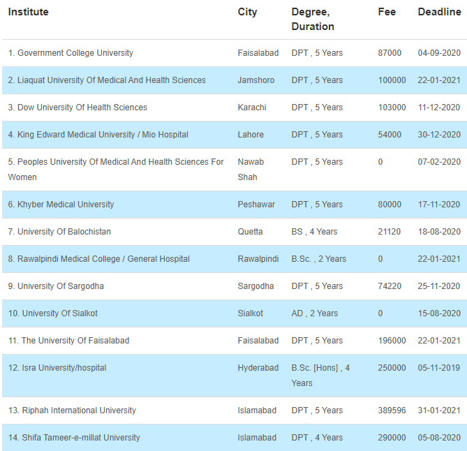Select fee value 80000
This screenshot has width=467, height=451.
(390, 205)
